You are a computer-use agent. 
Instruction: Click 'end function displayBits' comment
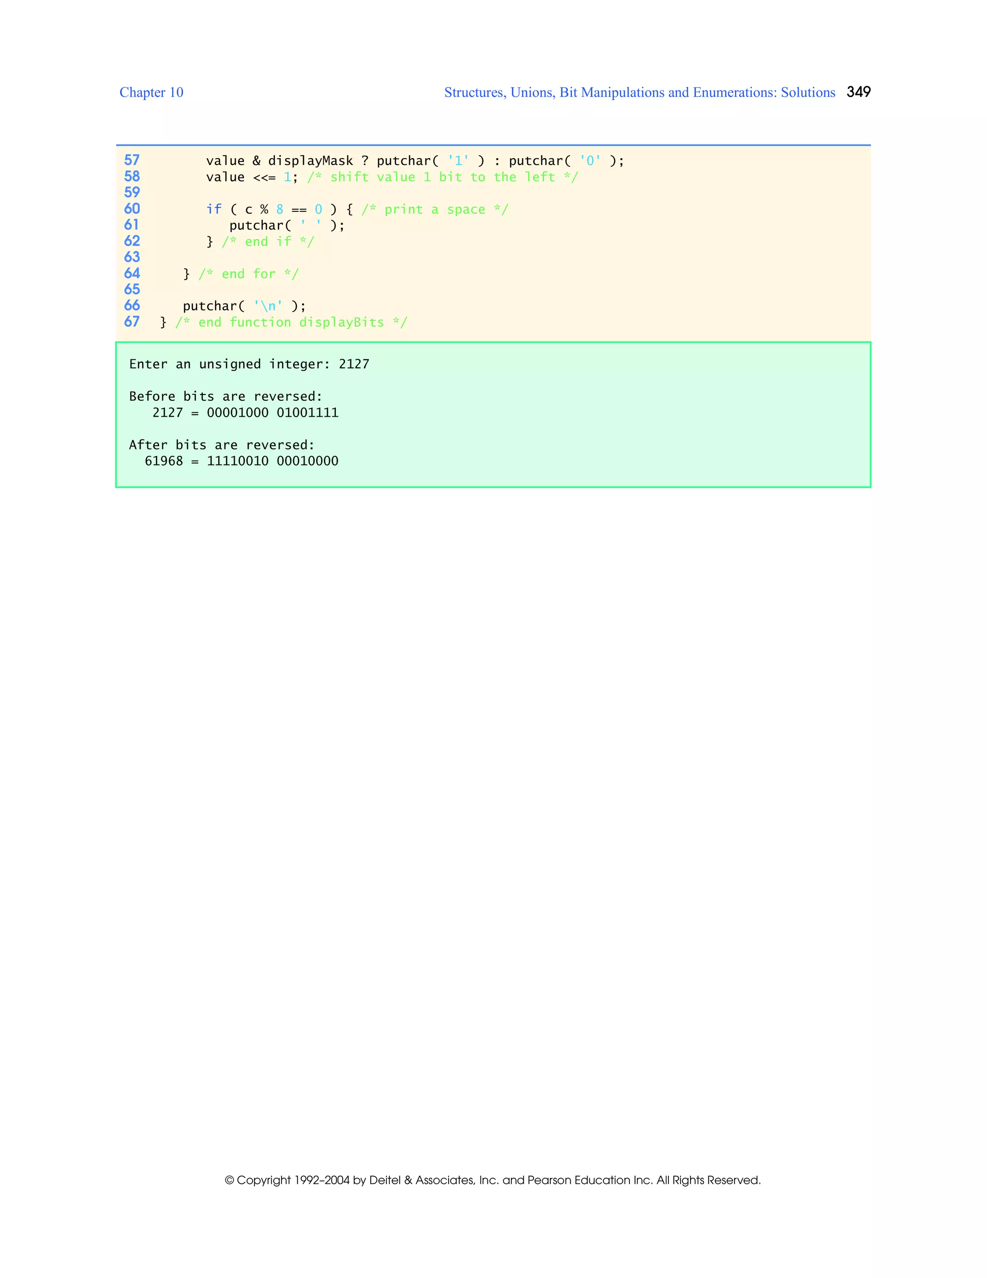pyautogui.click(x=291, y=323)
